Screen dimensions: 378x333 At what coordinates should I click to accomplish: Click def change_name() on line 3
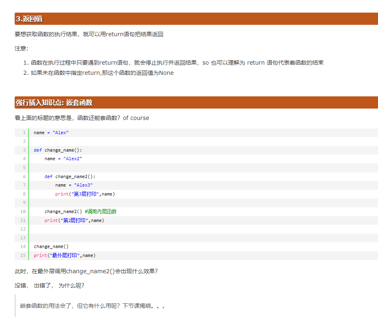(58, 150)
